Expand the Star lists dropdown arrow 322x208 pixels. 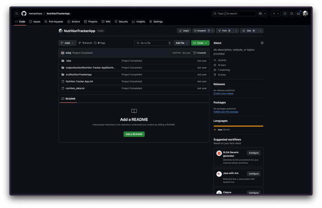(x=261, y=31)
